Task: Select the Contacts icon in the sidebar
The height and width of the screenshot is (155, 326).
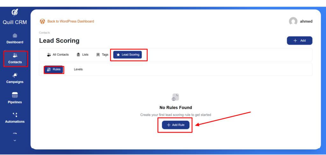Action: point(15,55)
